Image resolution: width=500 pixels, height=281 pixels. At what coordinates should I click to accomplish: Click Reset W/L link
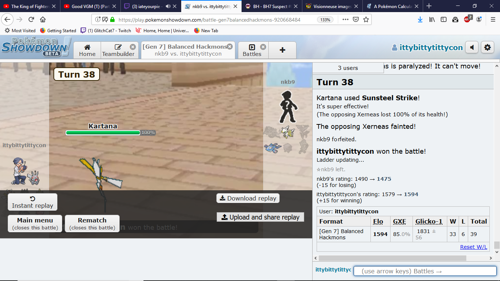click(x=474, y=247)
